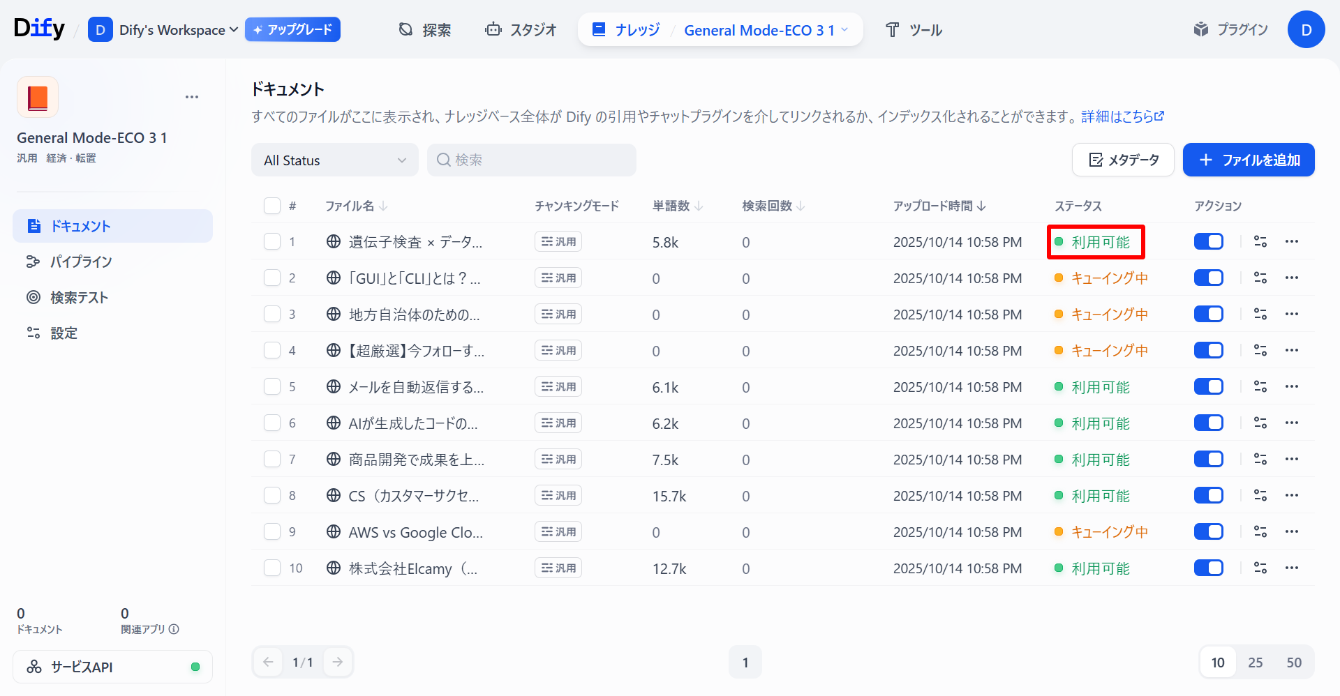
Task: Click the orange book knowledge base icon
Action: (38, 97)
